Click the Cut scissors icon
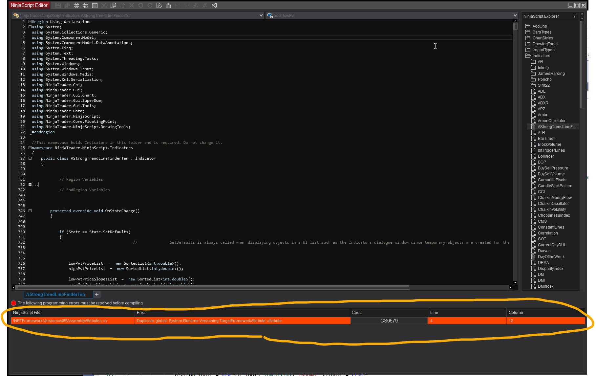This screenshot has height=376, width=596. (x=104, y=5)
